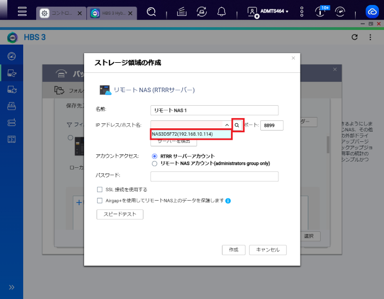
Task: Open the myQNAPcloud blue cloud icon
Action: [x=372, y=11]
